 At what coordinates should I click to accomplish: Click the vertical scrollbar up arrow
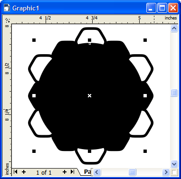click(x=174, y=28)
